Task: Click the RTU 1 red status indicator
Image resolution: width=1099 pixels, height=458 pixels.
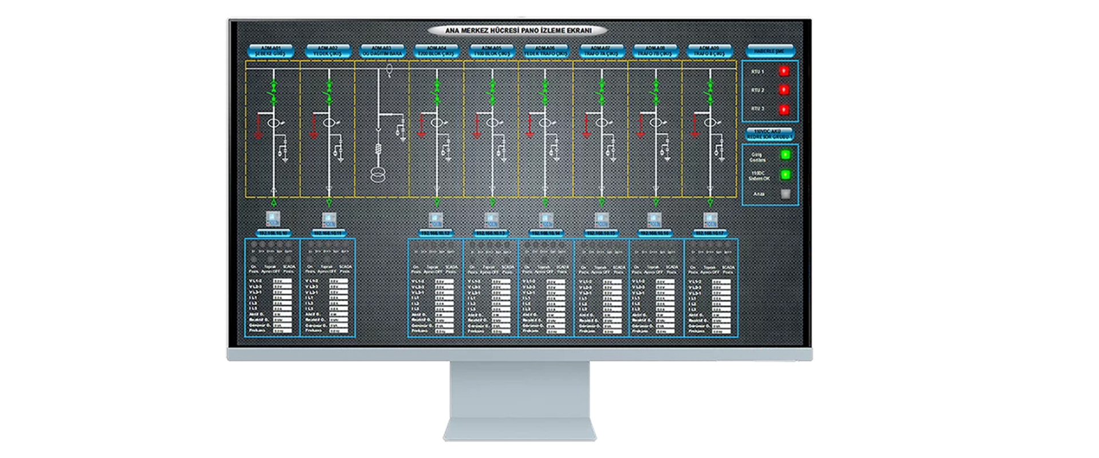Action: [784, 71]
